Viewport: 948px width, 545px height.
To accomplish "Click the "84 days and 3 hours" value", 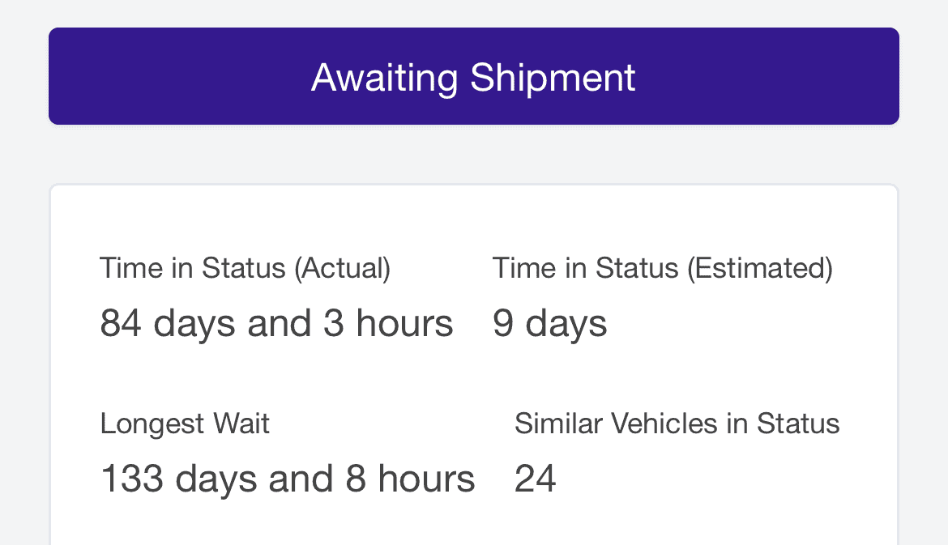I will [276, 324].
